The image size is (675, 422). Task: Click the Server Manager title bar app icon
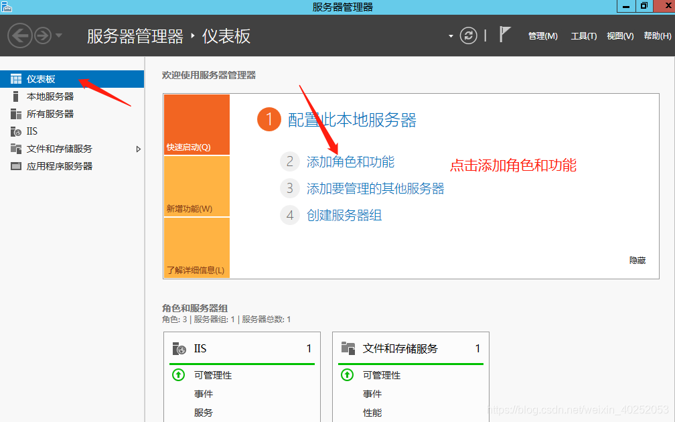[7, 7]
